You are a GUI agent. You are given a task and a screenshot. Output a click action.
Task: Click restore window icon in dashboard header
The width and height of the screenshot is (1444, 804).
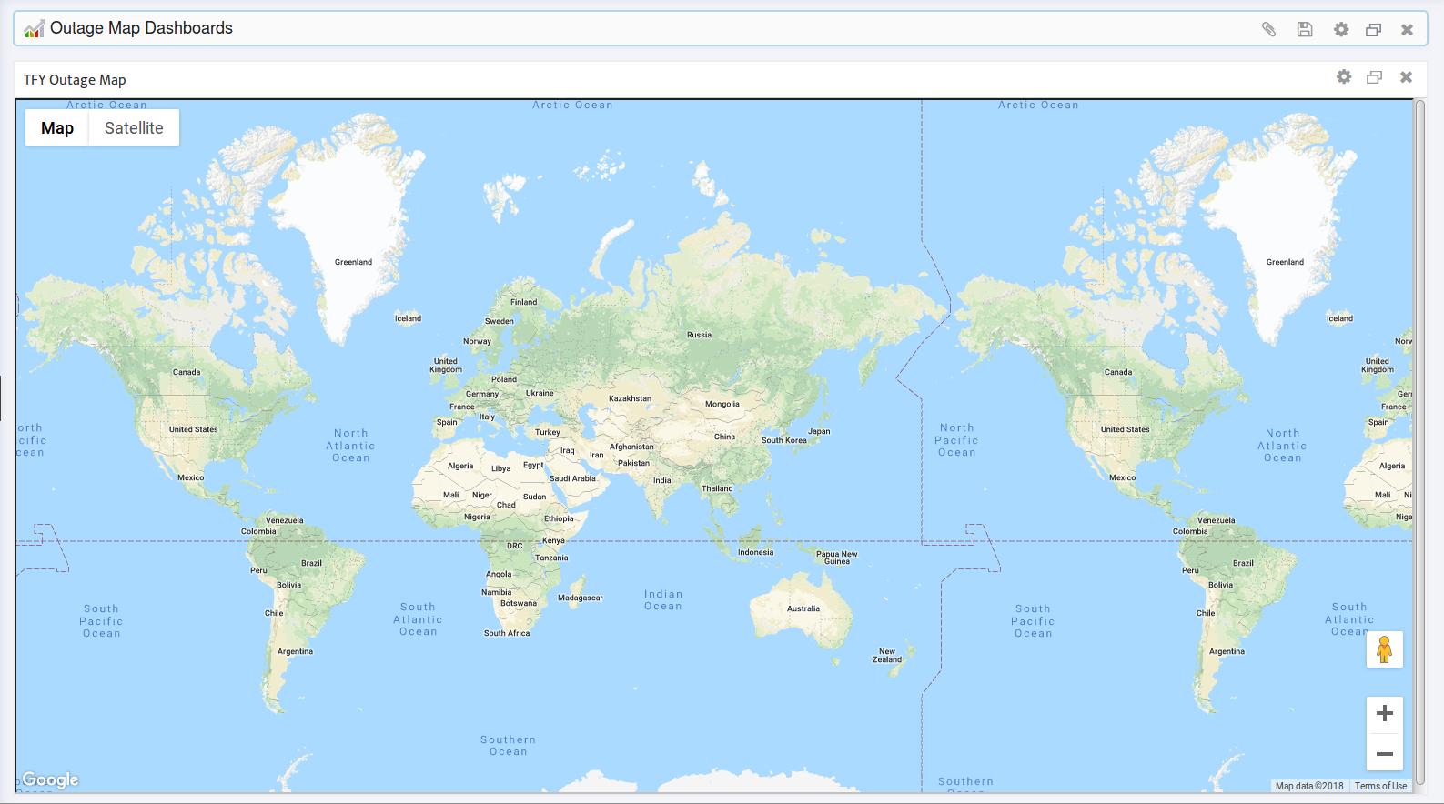[1374, 29]
